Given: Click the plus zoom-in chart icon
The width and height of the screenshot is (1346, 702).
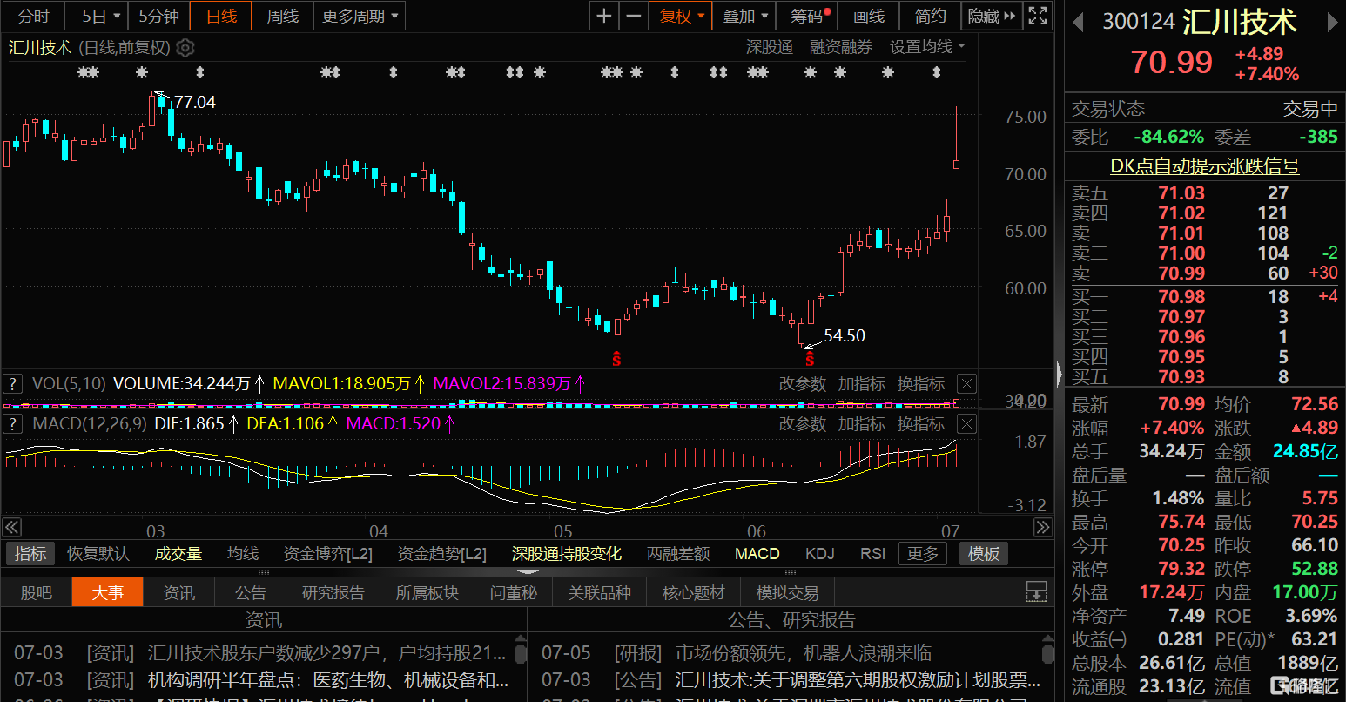Looking at the screenshot, I should (x=603, y=16).
